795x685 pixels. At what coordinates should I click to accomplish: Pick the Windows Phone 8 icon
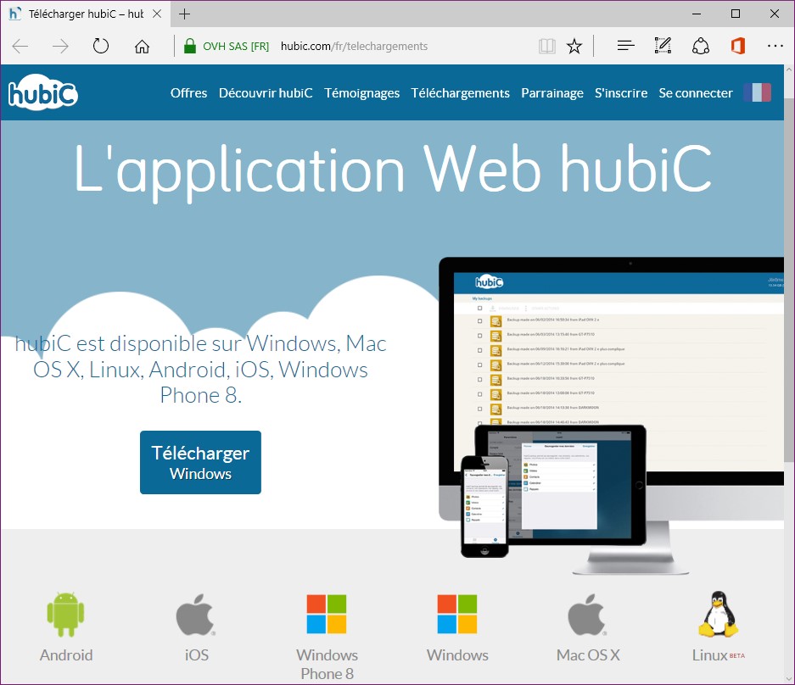point(327,615)
